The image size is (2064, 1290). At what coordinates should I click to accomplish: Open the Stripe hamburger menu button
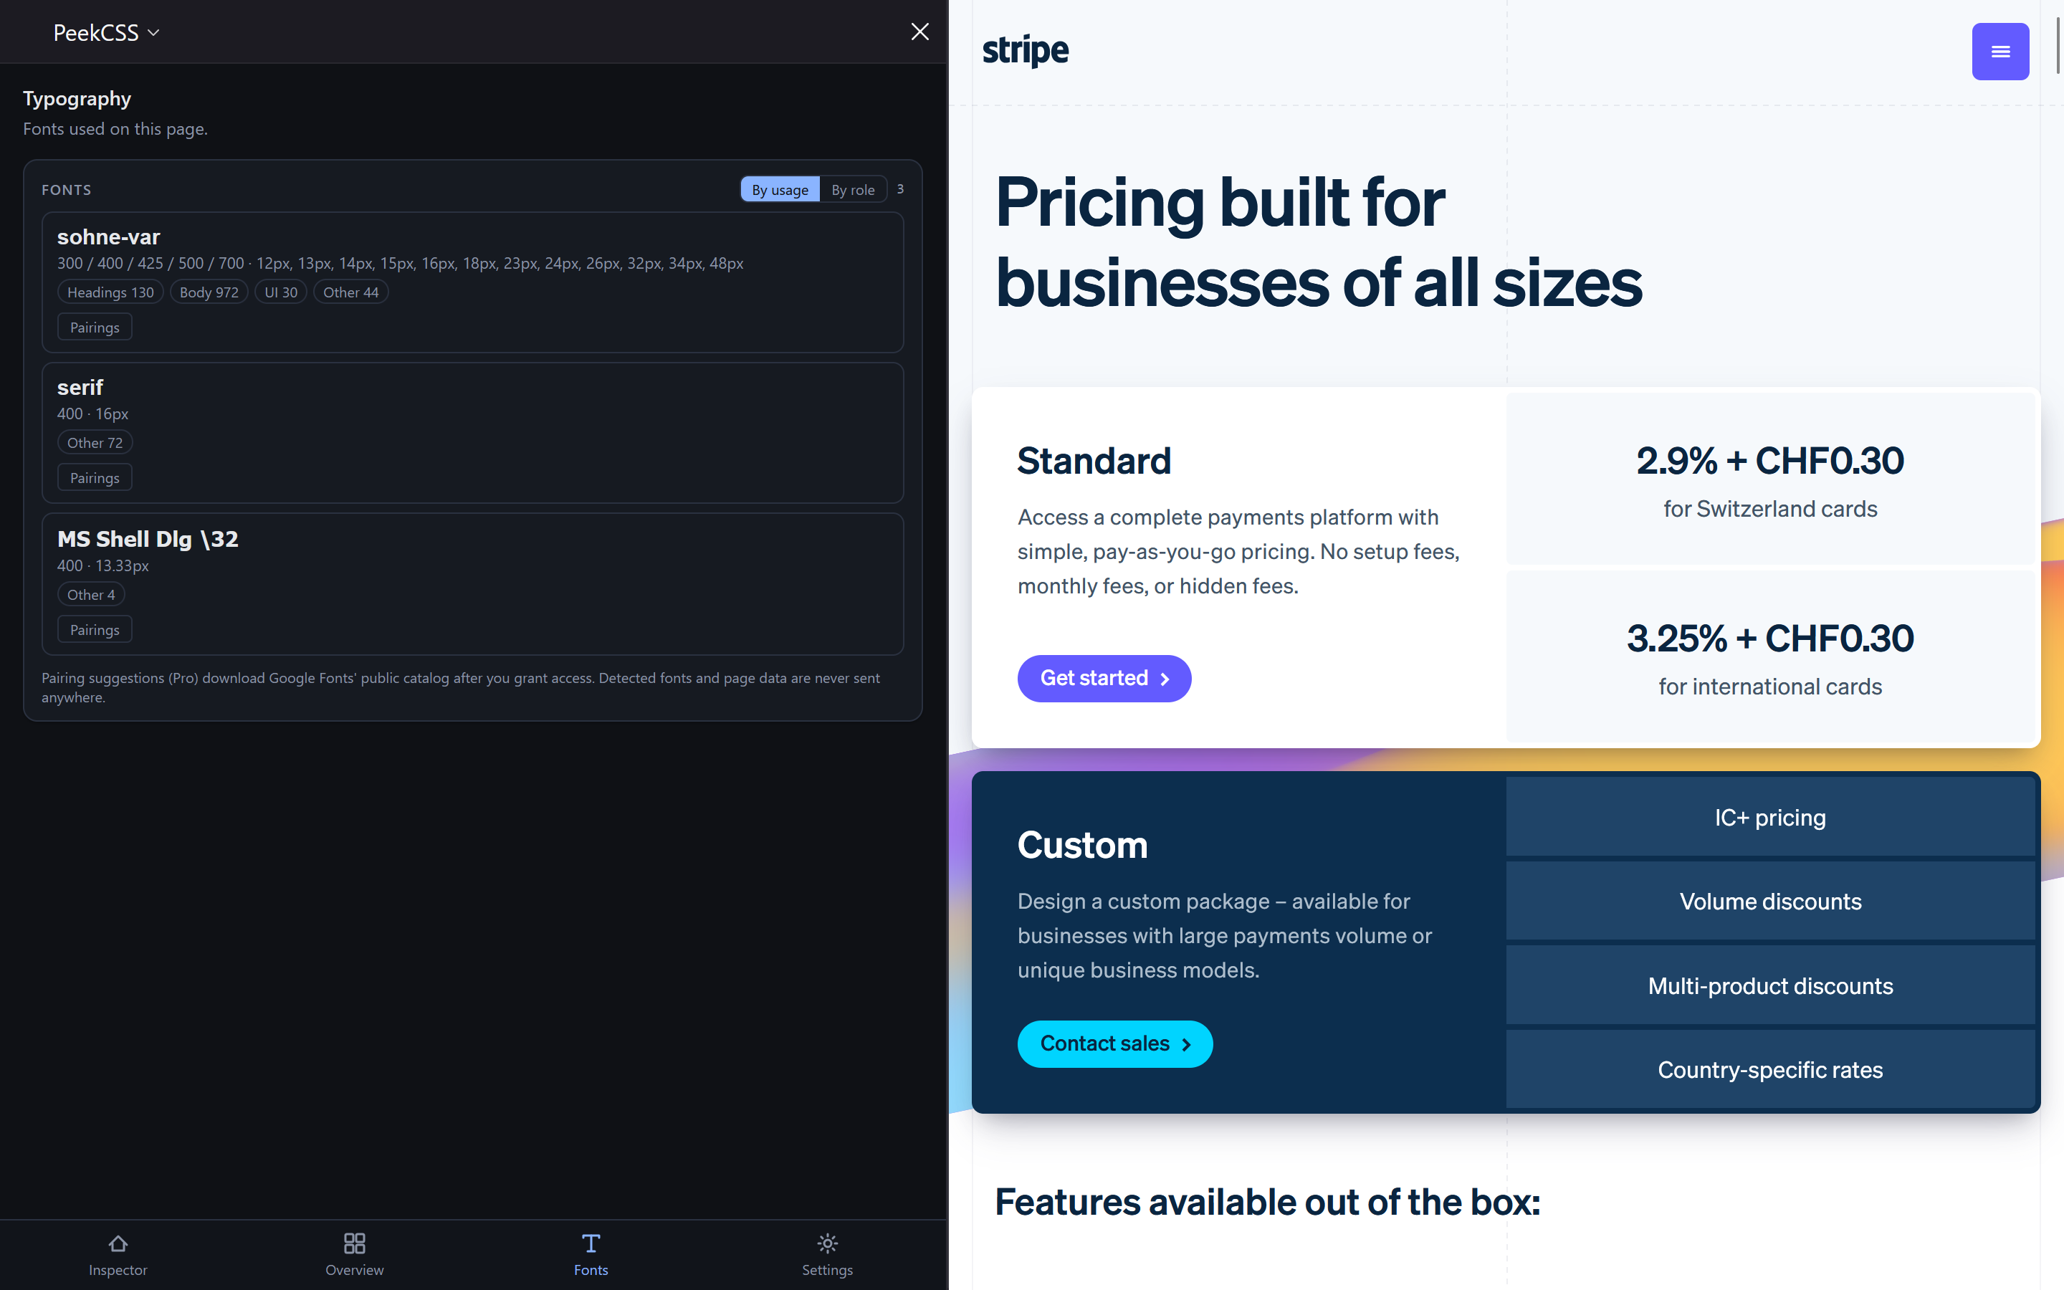point(2000,51)
